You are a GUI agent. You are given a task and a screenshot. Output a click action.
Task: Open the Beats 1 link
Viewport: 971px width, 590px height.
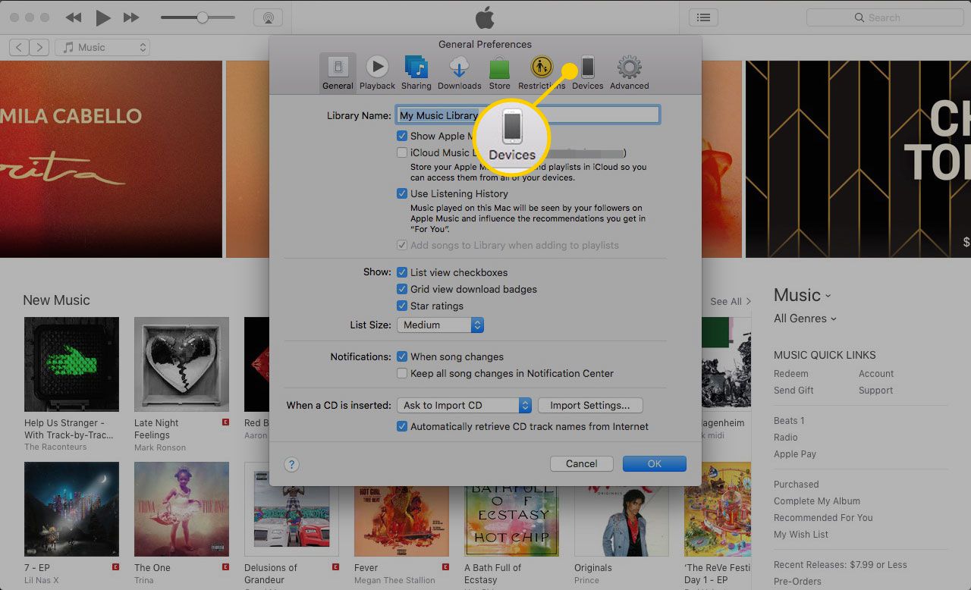click(x=789, y=420)
